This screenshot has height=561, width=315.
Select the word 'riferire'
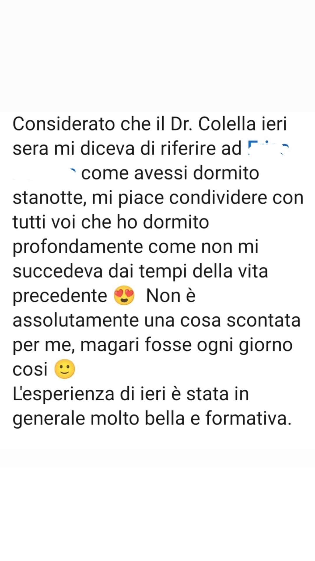tap(187, 148)
